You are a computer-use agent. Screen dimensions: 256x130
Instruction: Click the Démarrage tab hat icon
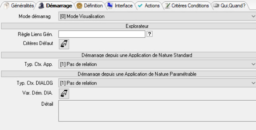point(41,6)
